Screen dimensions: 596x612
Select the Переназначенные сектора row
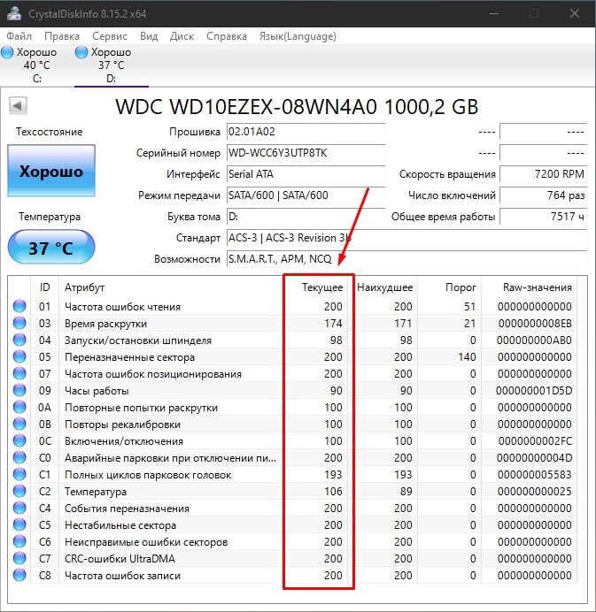pyautogui.click(x=293, y=356)
